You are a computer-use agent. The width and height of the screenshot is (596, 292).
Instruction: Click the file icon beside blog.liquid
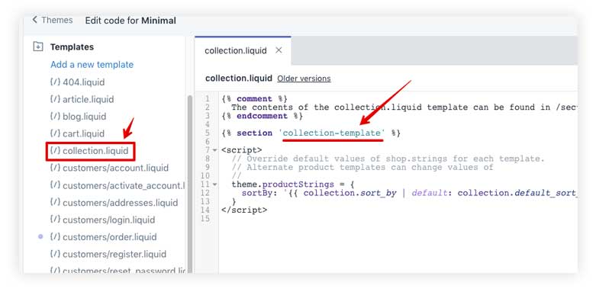[55, 116]
